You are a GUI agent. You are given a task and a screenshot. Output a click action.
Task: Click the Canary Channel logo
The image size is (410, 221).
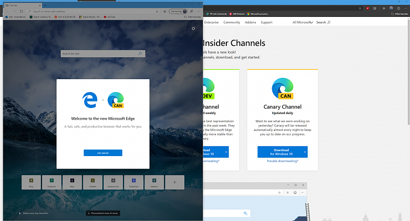(x=283, y=88)
